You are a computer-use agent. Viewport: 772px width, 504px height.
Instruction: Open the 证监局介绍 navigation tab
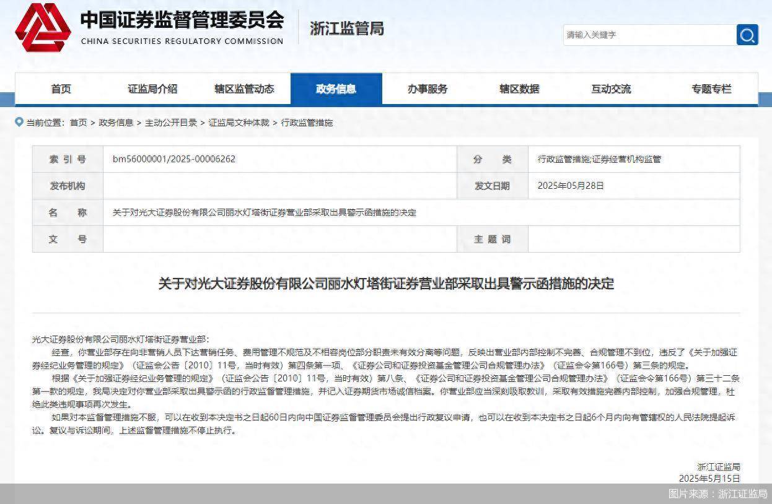(152, 89)
